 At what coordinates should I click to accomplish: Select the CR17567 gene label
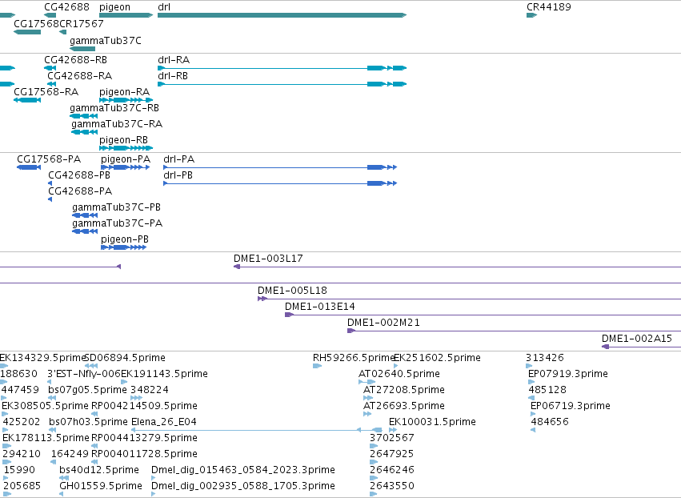[81, 24]
